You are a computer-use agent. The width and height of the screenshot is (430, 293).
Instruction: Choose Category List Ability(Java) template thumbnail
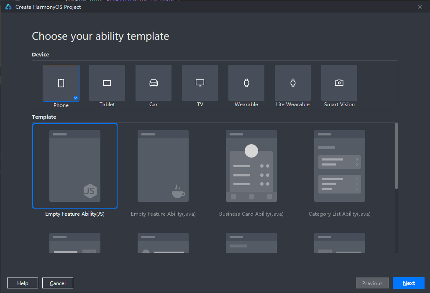[x=340, y=166]
